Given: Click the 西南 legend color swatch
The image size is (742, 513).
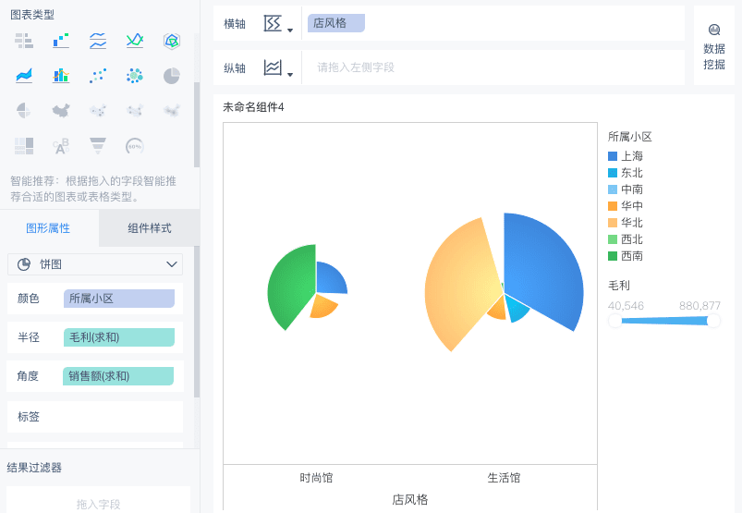Looking at the screenshot, I should [x=613, y=256].
